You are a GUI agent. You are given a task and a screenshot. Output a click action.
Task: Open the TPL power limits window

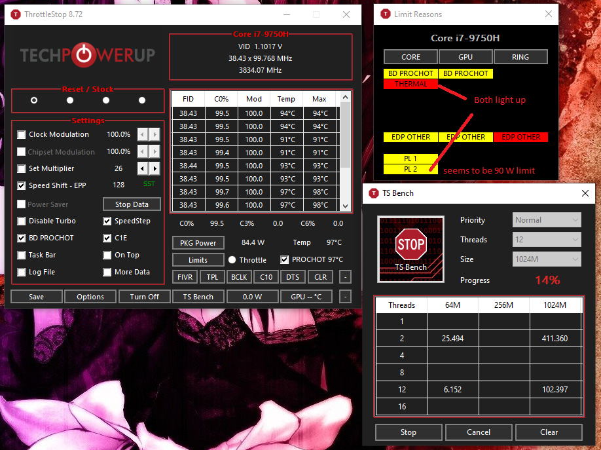[212, 277]
